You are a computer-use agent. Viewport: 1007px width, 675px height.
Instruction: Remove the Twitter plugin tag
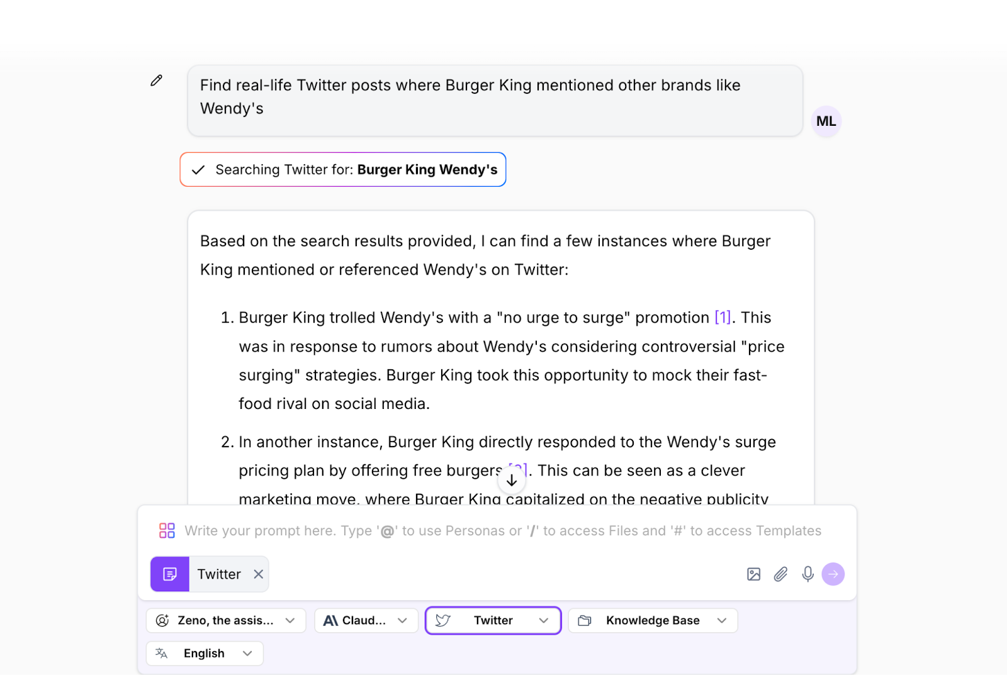[x=258, y=574]
